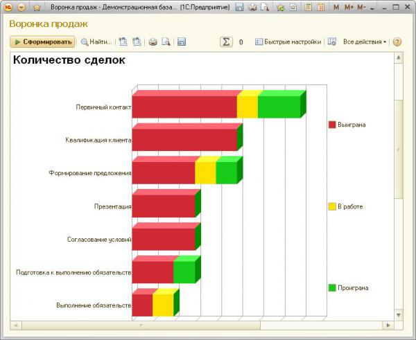Click the print preview icon in report toolbar
This screenshot has height=340, width=416.
[166, 42]
